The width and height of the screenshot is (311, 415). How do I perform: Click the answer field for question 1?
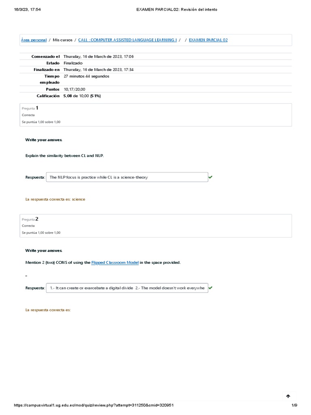(x=127, y=177)
